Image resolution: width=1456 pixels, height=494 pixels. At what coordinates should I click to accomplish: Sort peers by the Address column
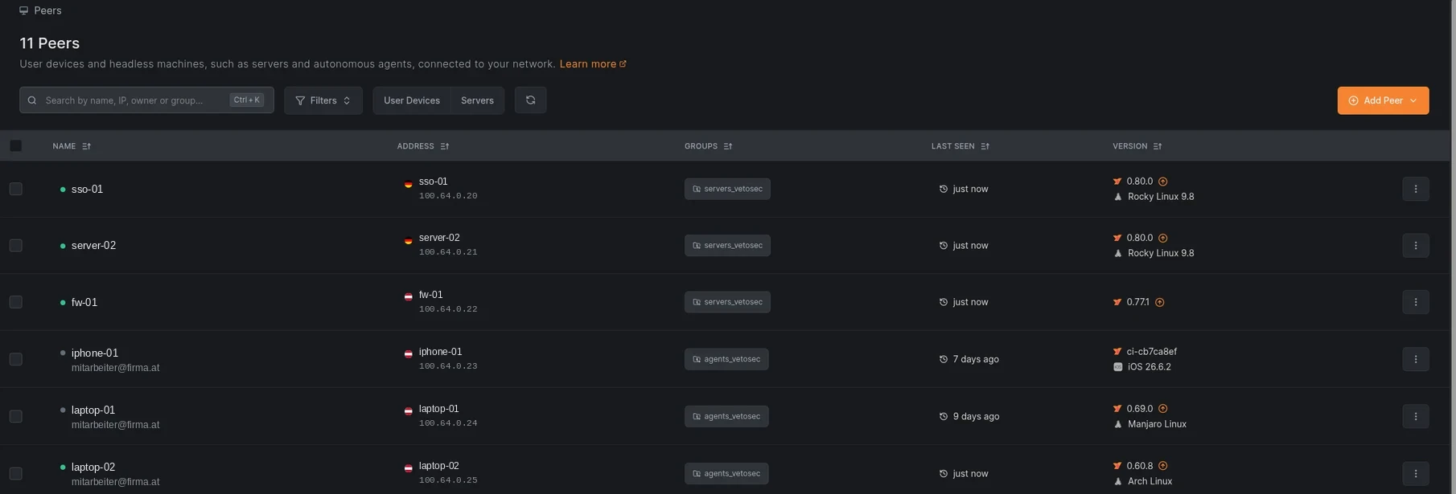[x=423, y=146]
